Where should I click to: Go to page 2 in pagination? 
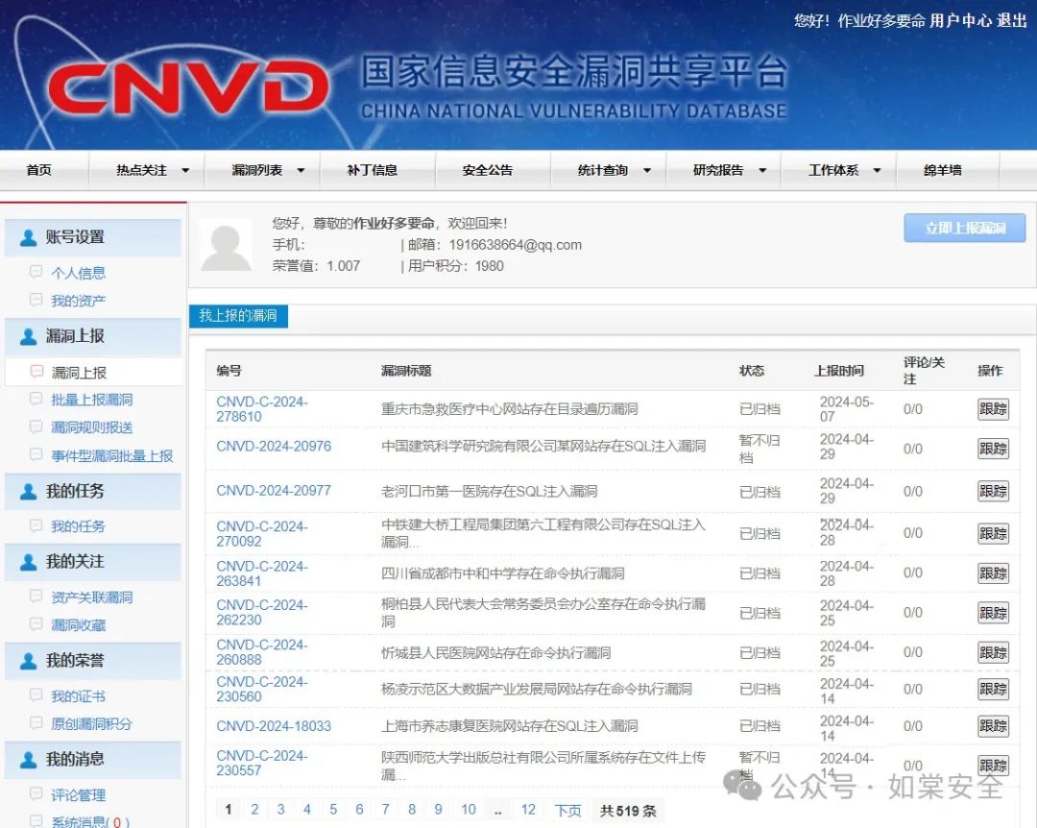point(254,810)
